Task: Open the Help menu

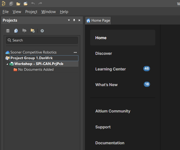Action: [x=64, y=12]
